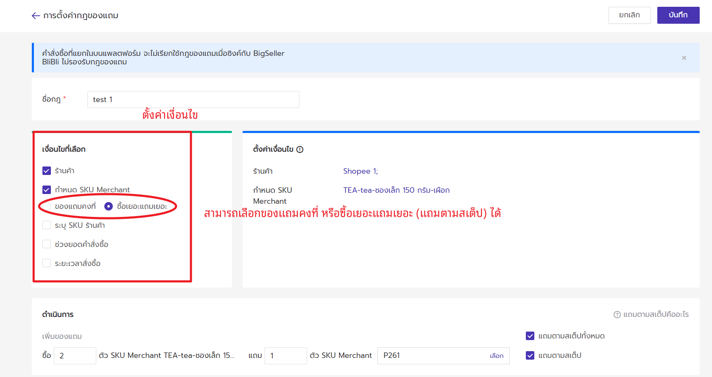Click เลือก in the P261 SKU field
This screenshot has height=377, width=712.
tap(497, 356)
